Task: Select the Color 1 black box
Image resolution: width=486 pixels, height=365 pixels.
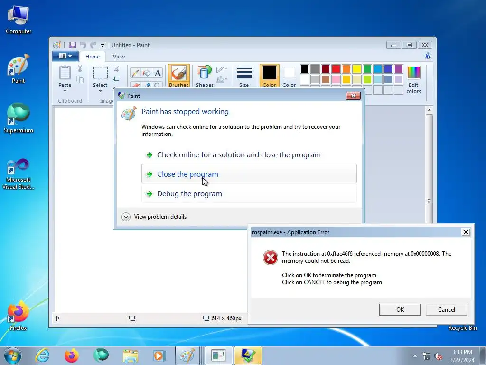Action: click(x=270, y=76)
